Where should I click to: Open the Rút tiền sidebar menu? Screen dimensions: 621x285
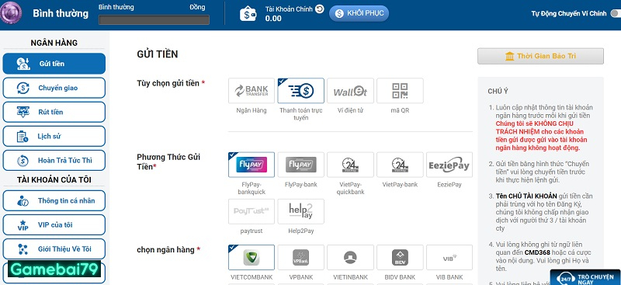(54, 112)
